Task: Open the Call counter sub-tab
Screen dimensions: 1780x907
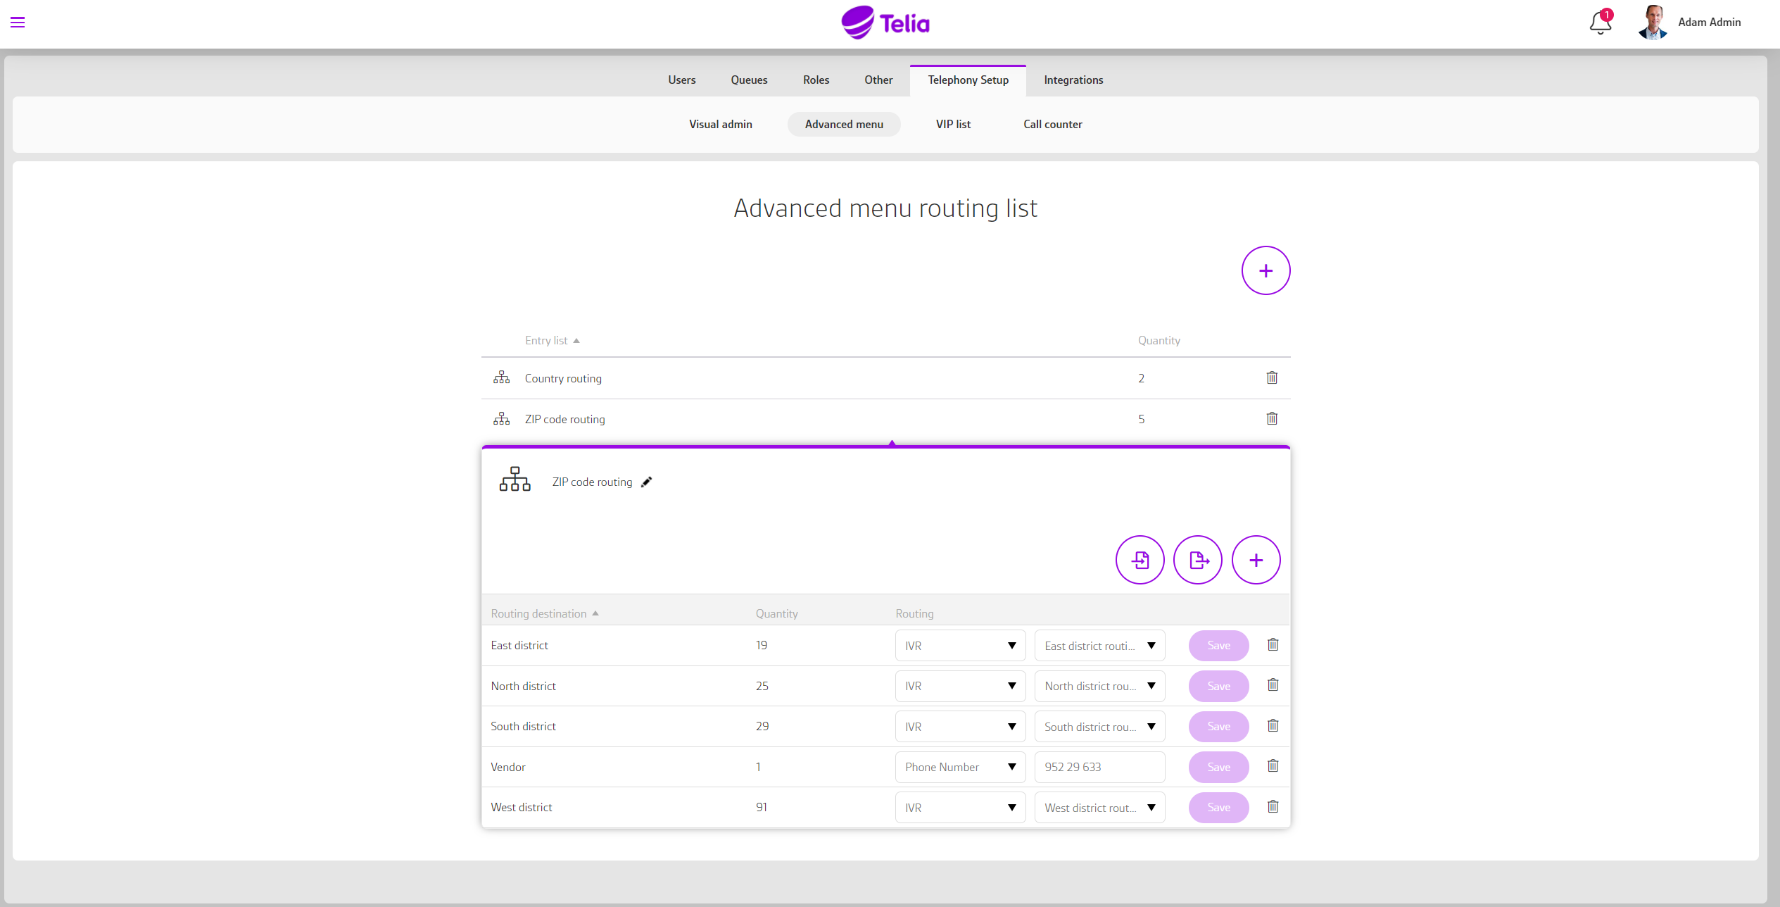Action: click(1052, 124)
